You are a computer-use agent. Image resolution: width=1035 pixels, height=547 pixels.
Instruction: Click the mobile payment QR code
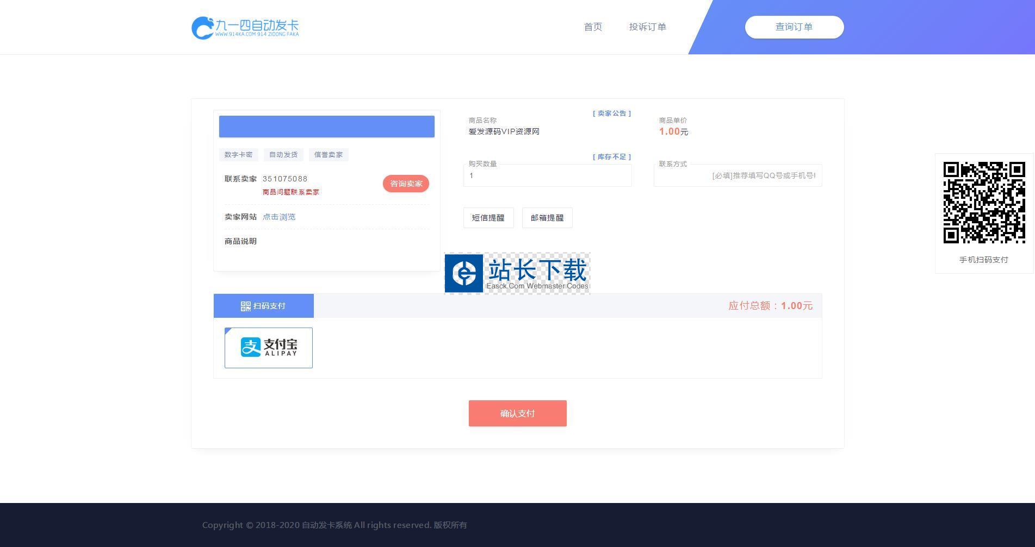984,202
